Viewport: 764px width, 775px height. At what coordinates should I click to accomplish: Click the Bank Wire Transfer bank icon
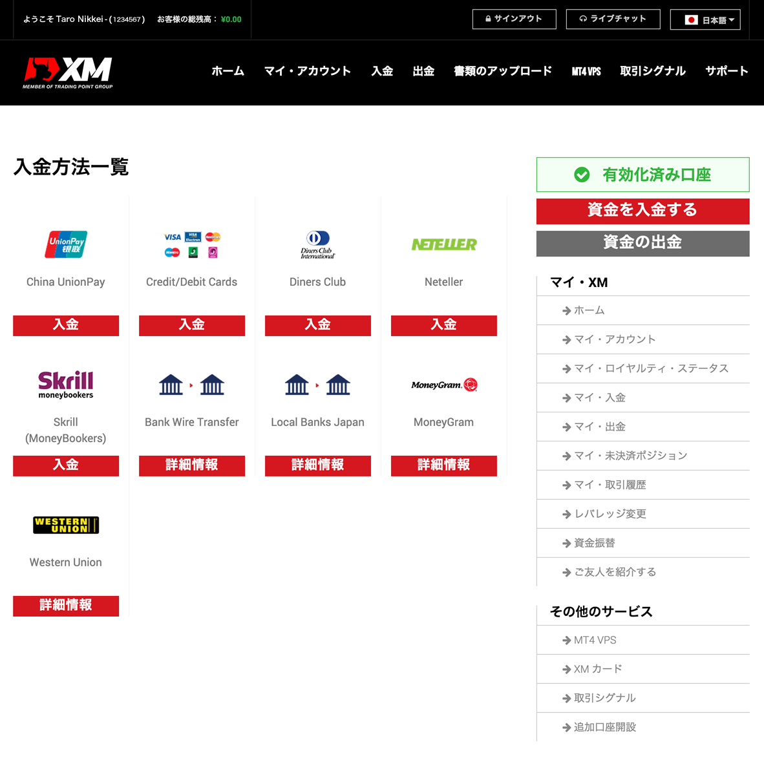coord(192,385)
